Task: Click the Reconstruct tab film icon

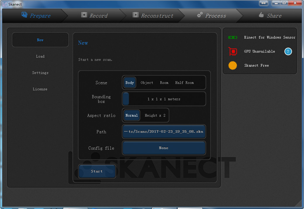Action: 136,15
